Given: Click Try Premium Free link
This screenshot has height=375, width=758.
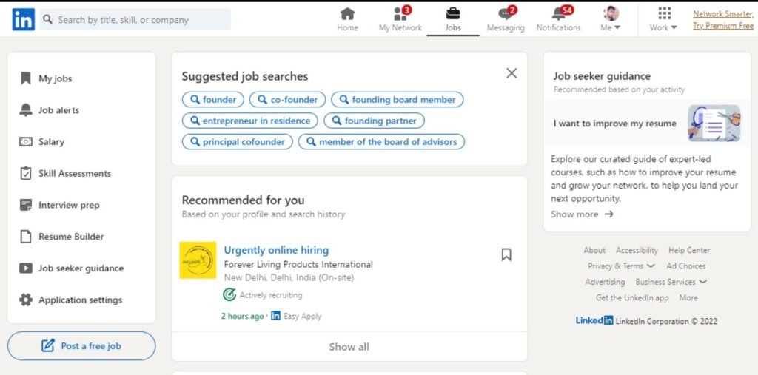Looking at the screenshot, I should click(722, 26).
